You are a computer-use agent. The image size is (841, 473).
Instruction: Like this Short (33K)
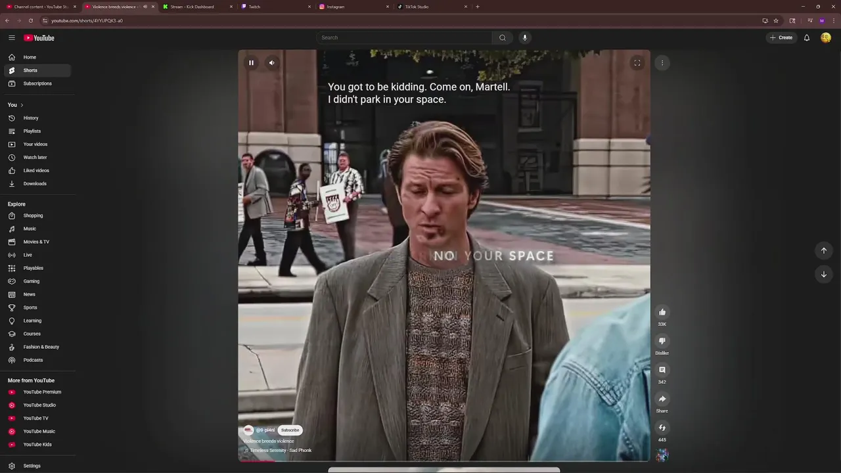tap(662, 312)
